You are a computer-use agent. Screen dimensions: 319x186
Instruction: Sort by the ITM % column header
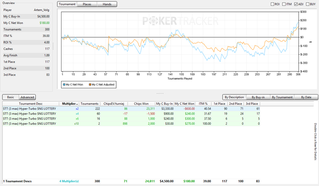click(203, 104)
